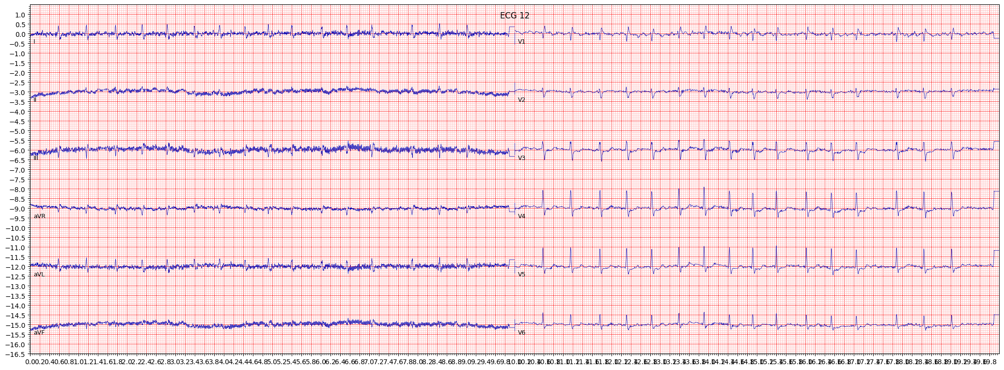Screen dimensions: 1004x370
Task: Click the −8.5 y-axis tick label
Action: coord(17,199)
